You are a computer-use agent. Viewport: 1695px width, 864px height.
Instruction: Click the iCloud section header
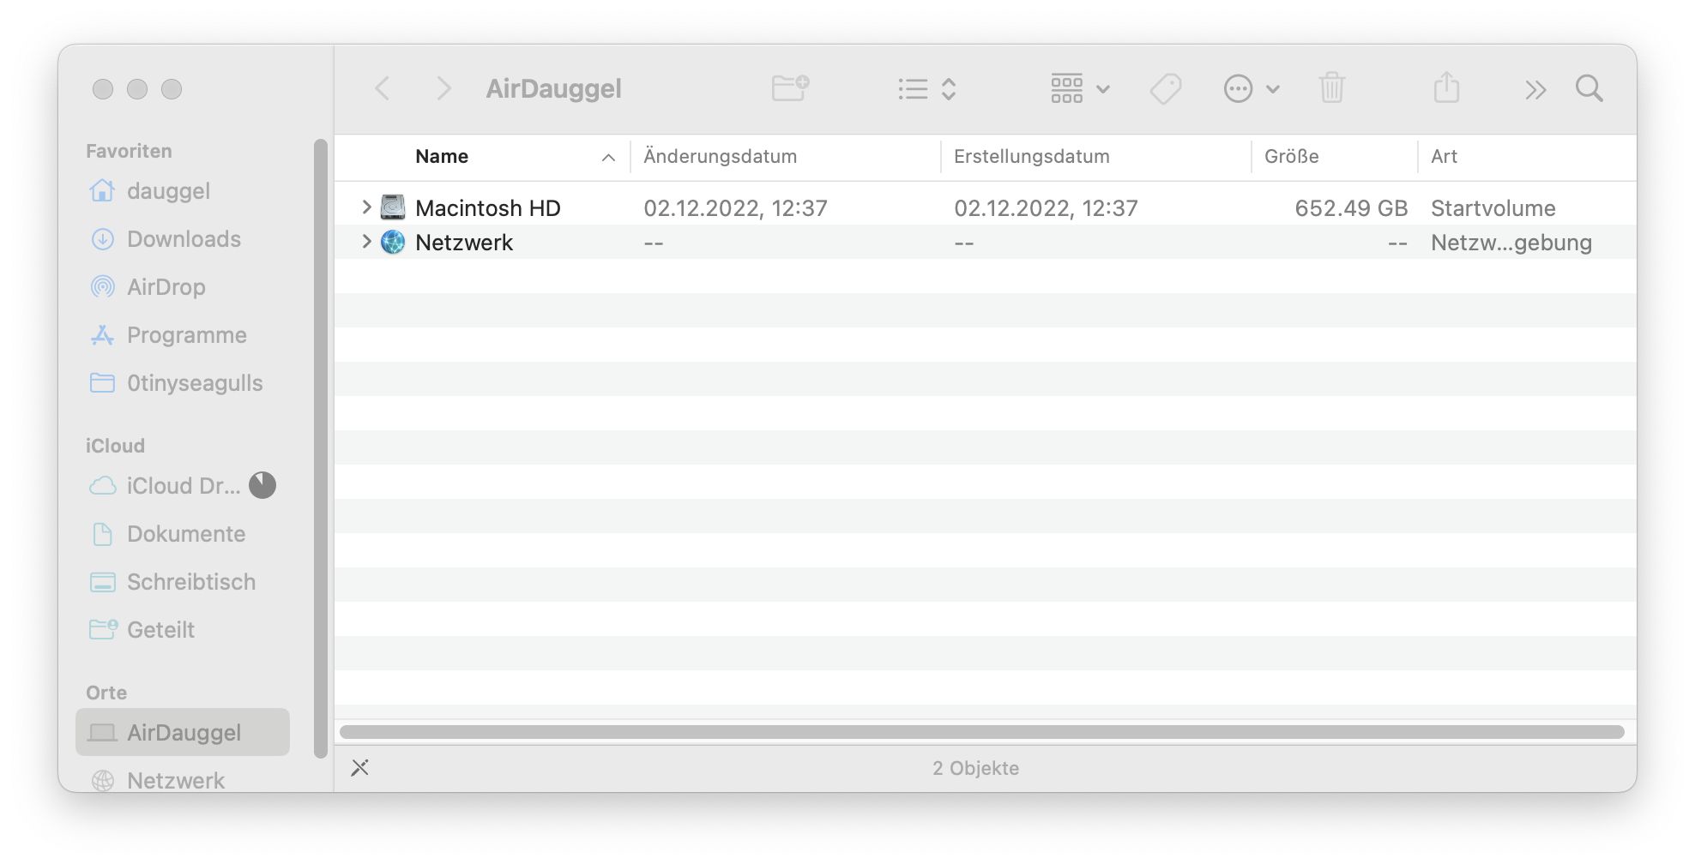[115, 446]
